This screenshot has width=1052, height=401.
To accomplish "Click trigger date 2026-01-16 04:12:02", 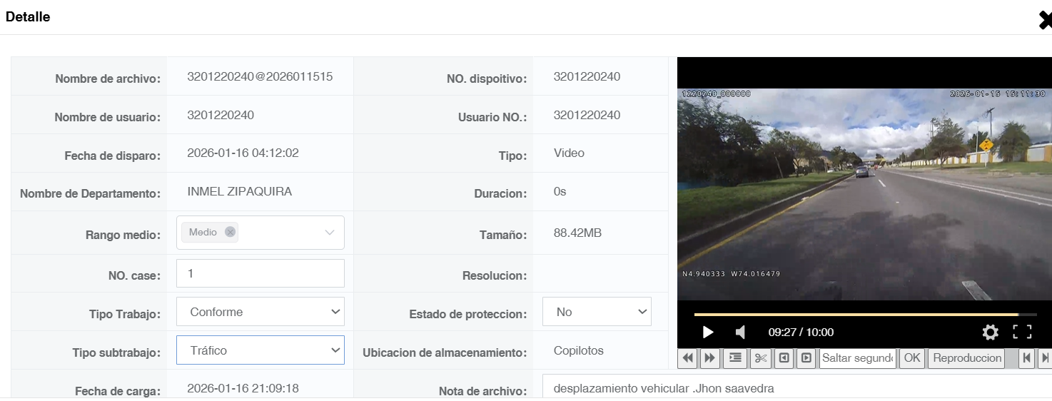I will click(x=243, y=153).
